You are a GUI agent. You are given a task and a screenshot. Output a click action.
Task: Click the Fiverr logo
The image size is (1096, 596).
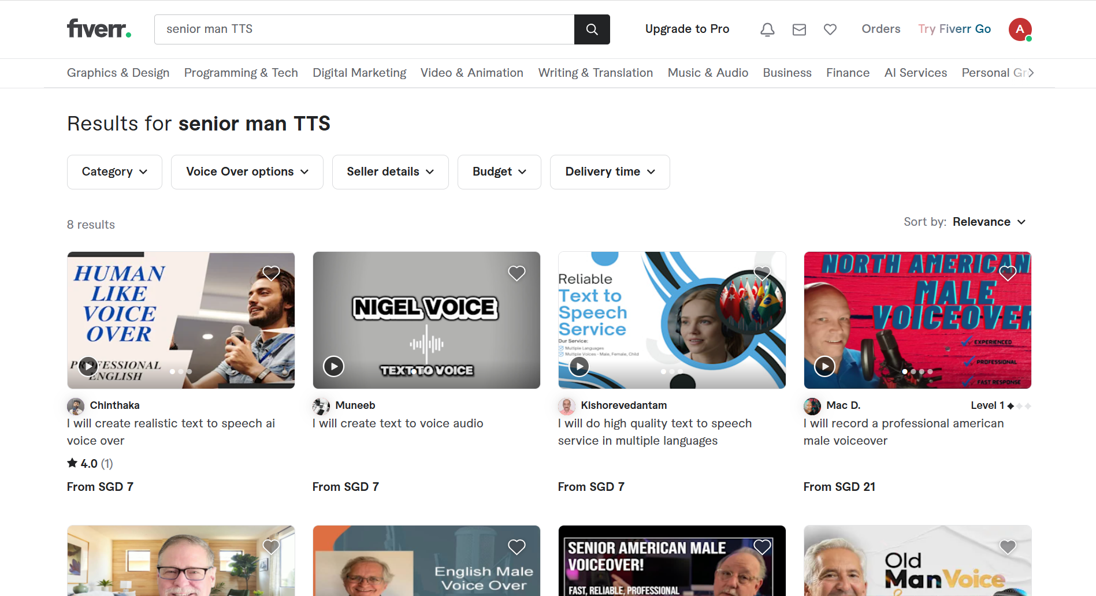pyautogui.click(x=99, y=29)
